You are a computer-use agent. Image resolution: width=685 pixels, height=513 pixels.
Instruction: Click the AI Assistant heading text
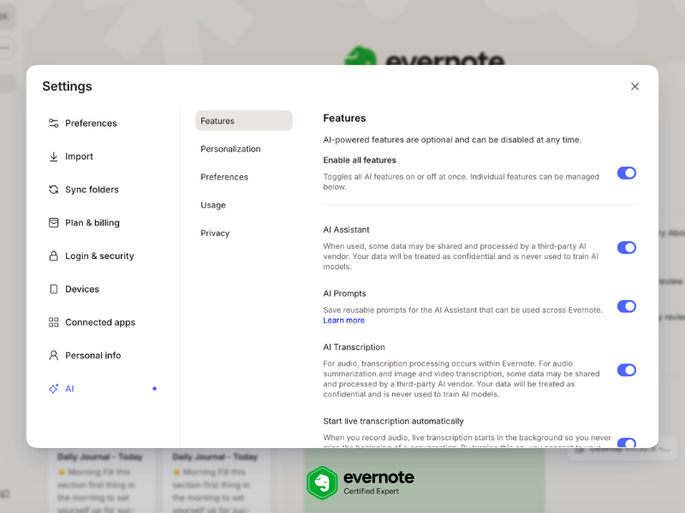(x=347, y=229)
